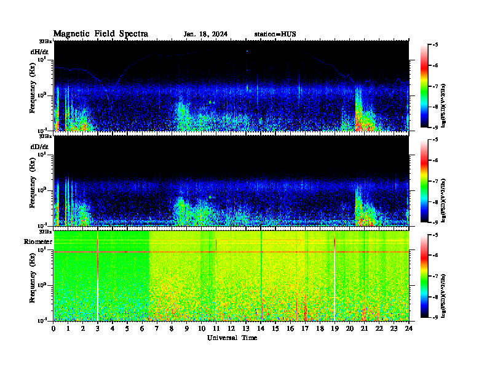The width and height of the screenshot is (487, 377).
Task: Click hour 7 on the Universal Time axis
Action: 157,328
